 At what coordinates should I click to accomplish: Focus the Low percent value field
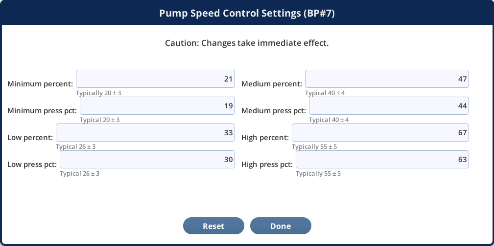[x=145, y=133]
